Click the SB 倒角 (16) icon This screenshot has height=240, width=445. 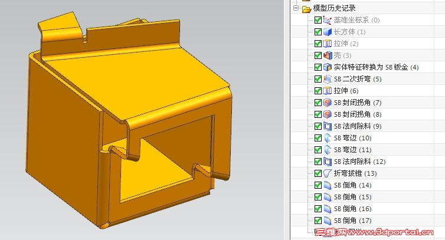(327, 209)
